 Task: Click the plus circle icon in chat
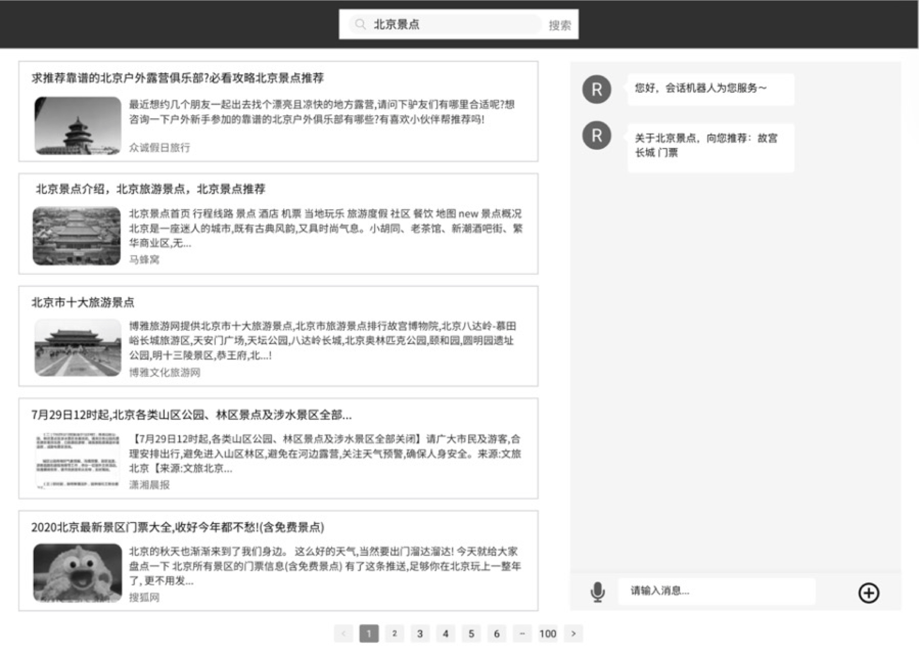tap(868, 593)
